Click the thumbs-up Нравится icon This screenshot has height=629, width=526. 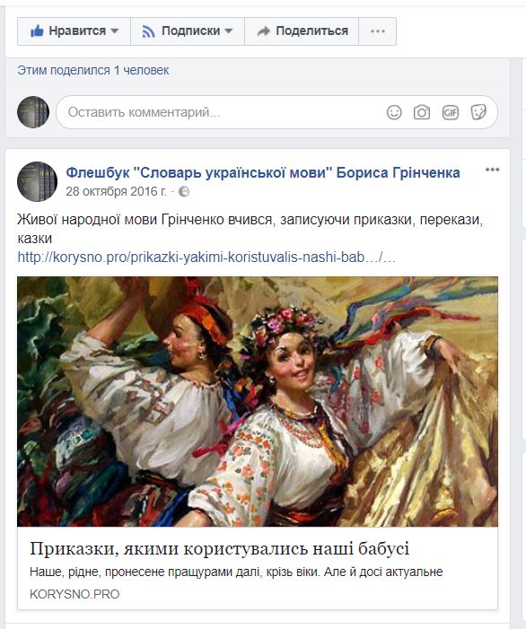(37, 31)
